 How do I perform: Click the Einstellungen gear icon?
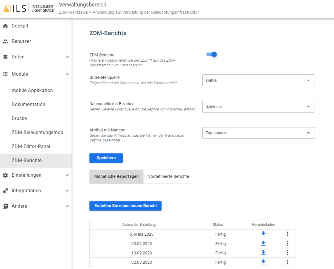[5, 175]
